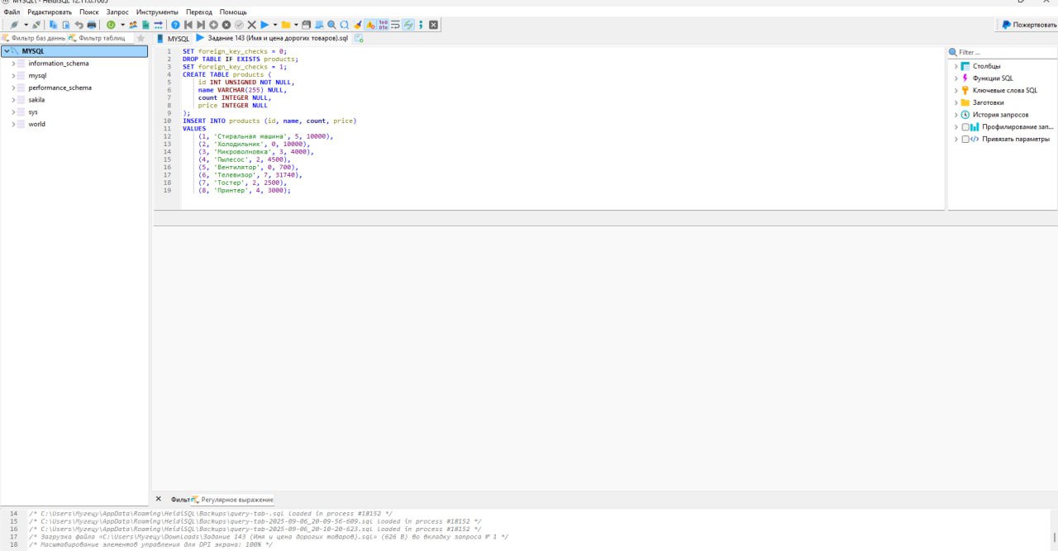The height and width of the screenshot is (551, 1058).
Task: Open help via the blue question mark icon
Action: [x=175, y=25]
